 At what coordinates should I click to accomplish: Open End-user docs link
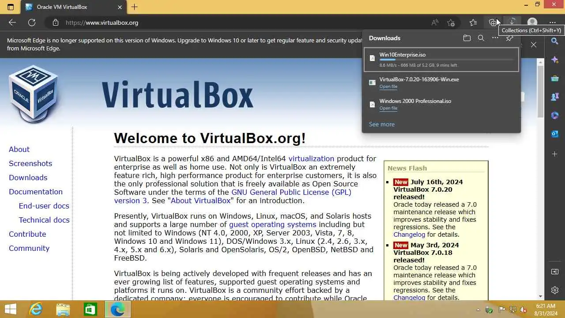44,206
